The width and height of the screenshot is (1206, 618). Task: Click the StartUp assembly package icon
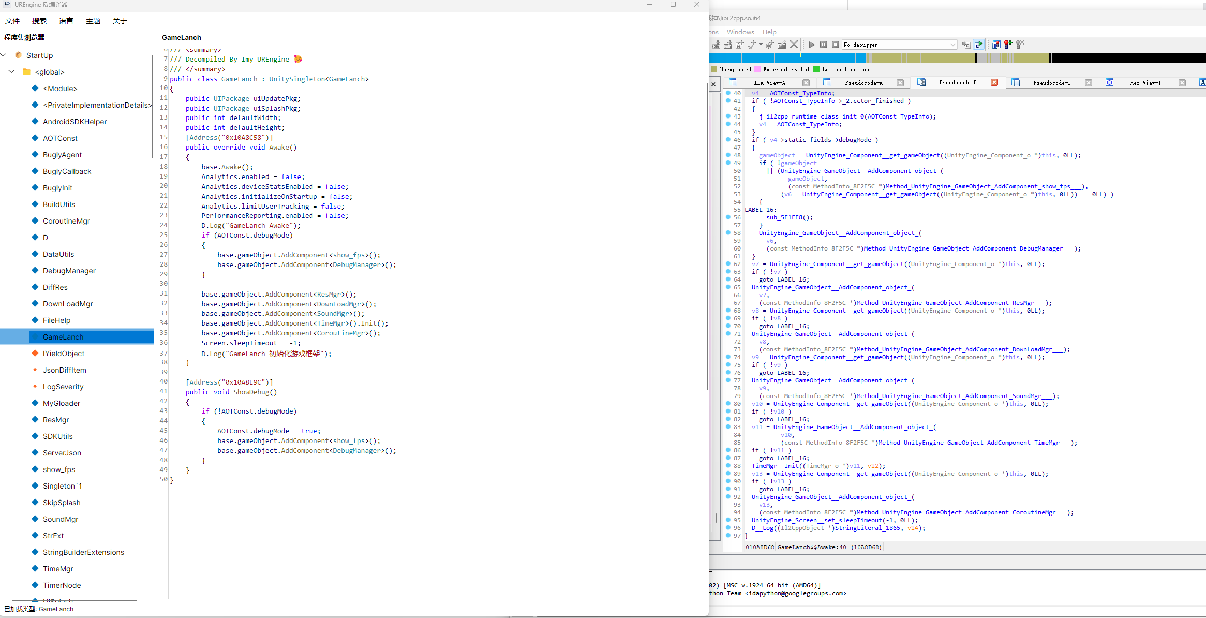point(18,55)
